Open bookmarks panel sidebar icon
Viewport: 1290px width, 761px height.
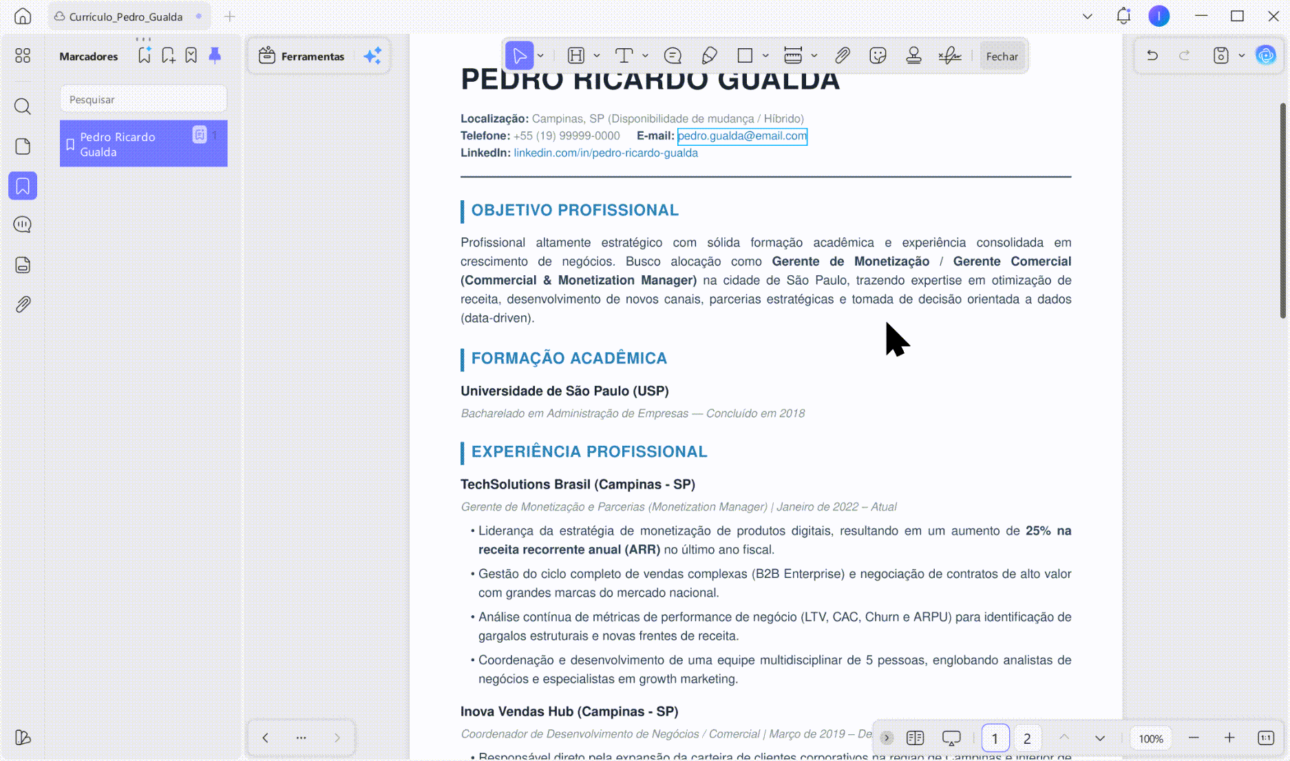click(23, 186)
